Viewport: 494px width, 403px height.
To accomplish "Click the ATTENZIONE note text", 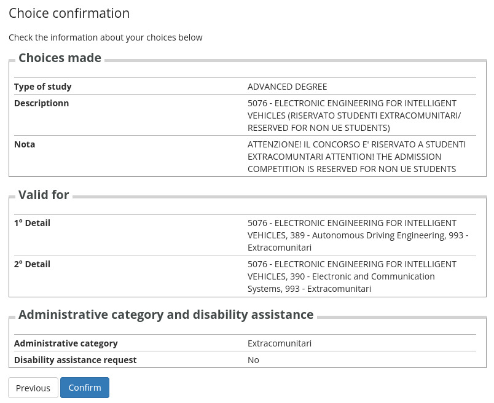I will click(x=356, y=157).
